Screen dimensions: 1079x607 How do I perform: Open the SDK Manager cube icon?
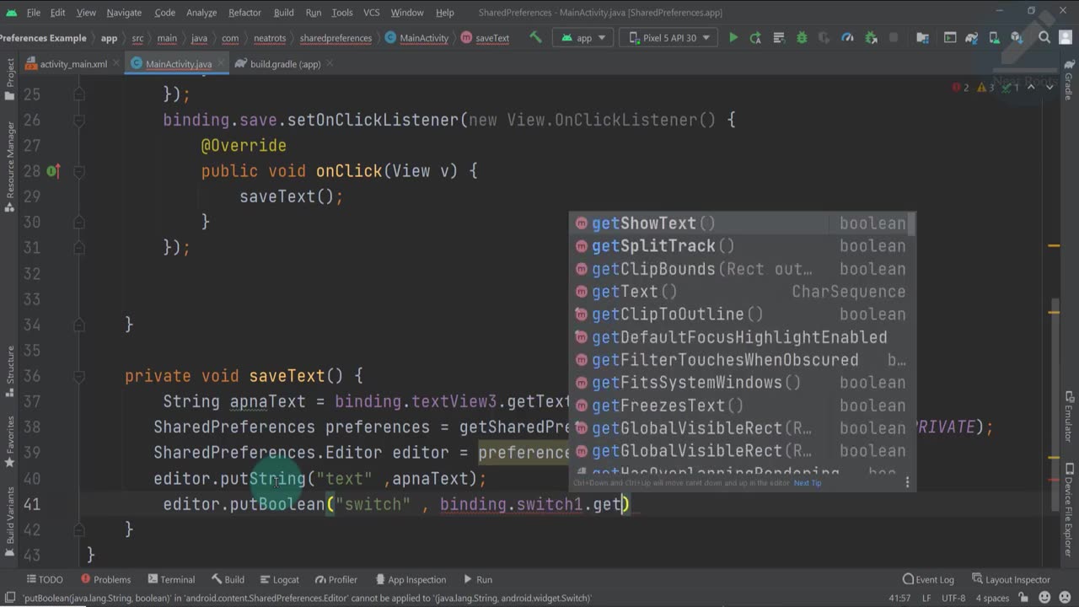pyautogui.click(x=1017, y=38)
